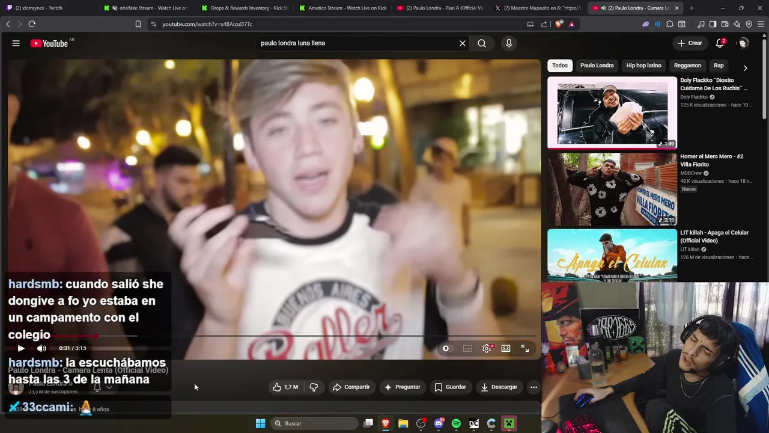Viewport: 769px width, 433px height.
Task: Enter fullscreen mode on the player
Action: [x=525, y=348]
